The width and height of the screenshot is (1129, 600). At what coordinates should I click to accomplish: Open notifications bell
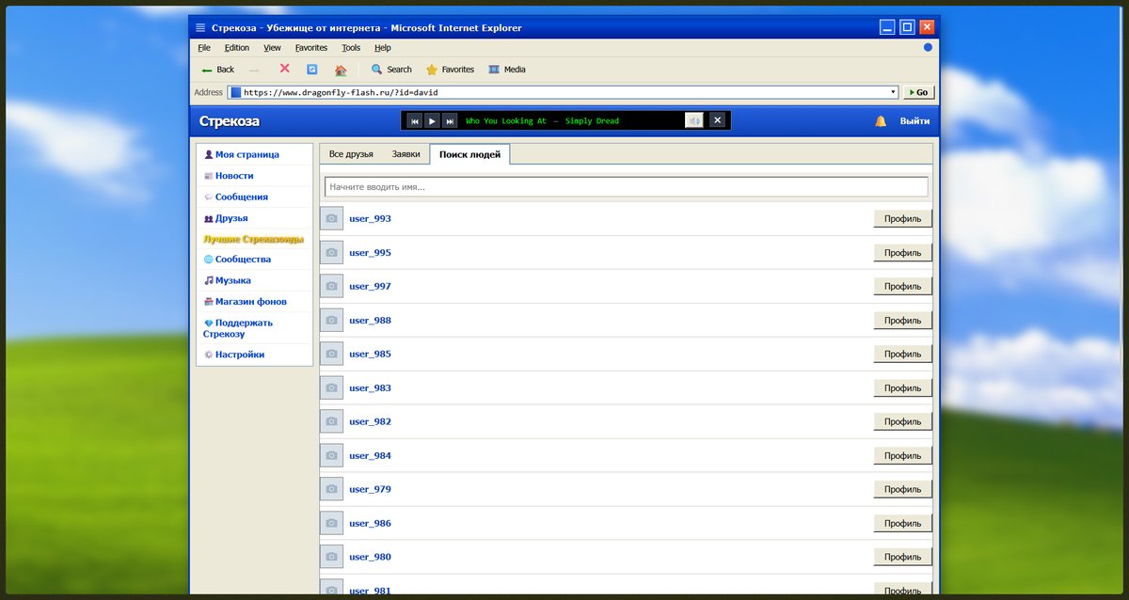point(882,121)
